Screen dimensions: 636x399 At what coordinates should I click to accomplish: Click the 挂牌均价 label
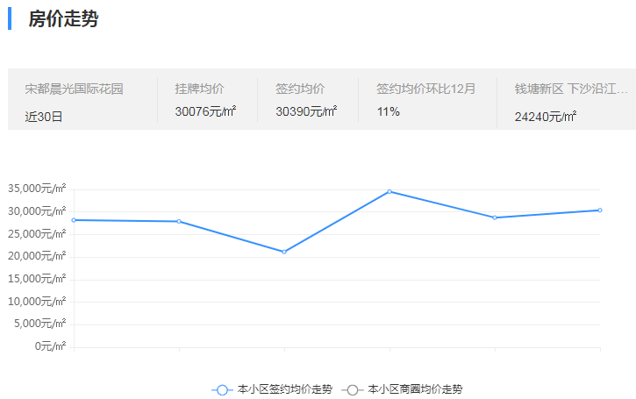tap(199, 89)
